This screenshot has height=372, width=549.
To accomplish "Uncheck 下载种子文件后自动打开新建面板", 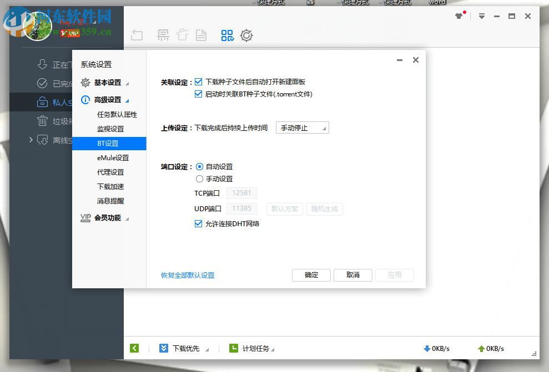I will pos(198,81).
